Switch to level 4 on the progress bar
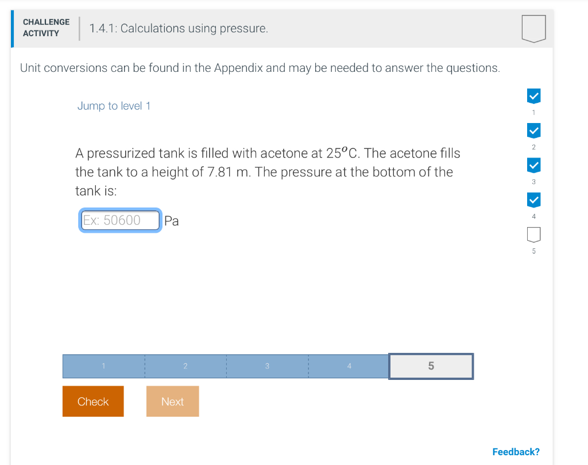The width and height of the screenshot is (588, 465). coord(349,366)
